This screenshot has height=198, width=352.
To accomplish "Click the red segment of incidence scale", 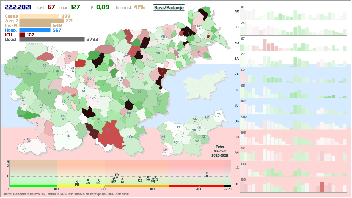I will click(x=196, y=186).
